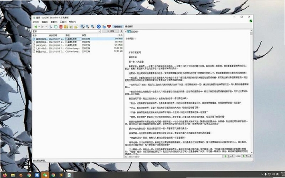This screenshot has height=178, width=285.
Task: Click the blue circular target icon
Action: pos(99,27)
